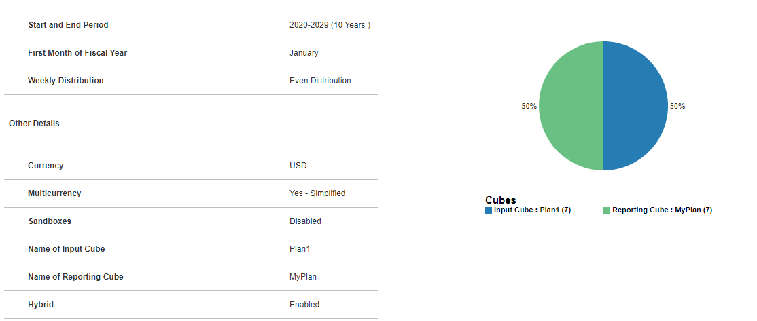Click the 50% label beside the green slice
The image size is (757, 321).
click(x=529, y=107)
